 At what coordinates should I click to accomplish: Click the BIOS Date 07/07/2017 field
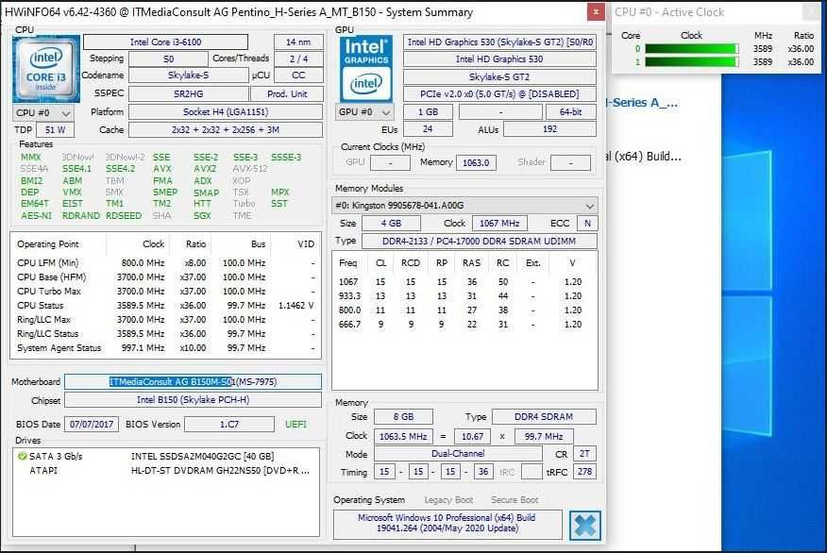[x=92, y=425]
